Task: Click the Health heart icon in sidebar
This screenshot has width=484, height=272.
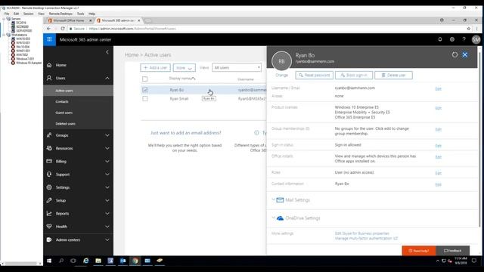Action: click(49, 227)
